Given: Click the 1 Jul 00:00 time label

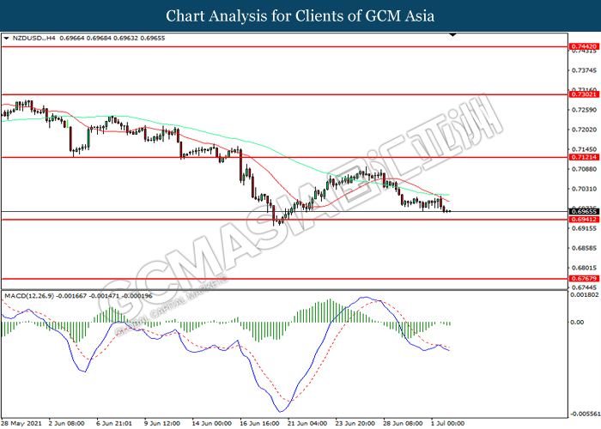Looking at the screenshot, I should pyautogui.click(x=448, y=424).
